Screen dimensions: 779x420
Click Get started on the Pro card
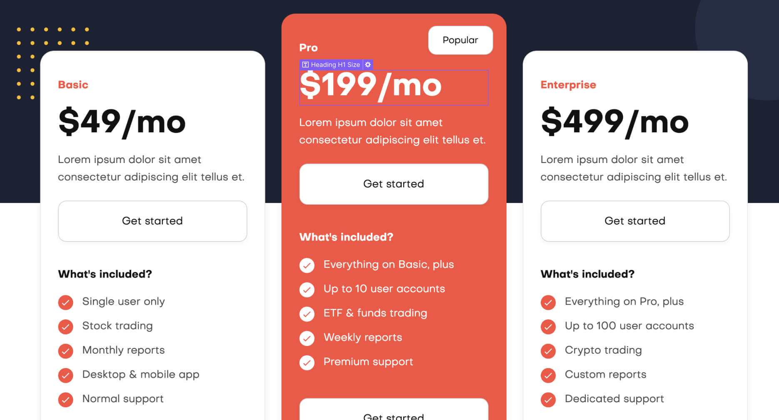pyautogui.click(x=394, y=184)
